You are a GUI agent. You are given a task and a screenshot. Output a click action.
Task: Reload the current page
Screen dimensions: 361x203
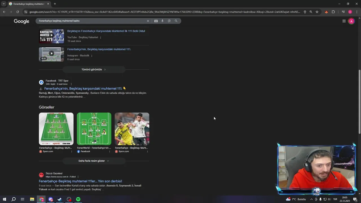[17, 12]
